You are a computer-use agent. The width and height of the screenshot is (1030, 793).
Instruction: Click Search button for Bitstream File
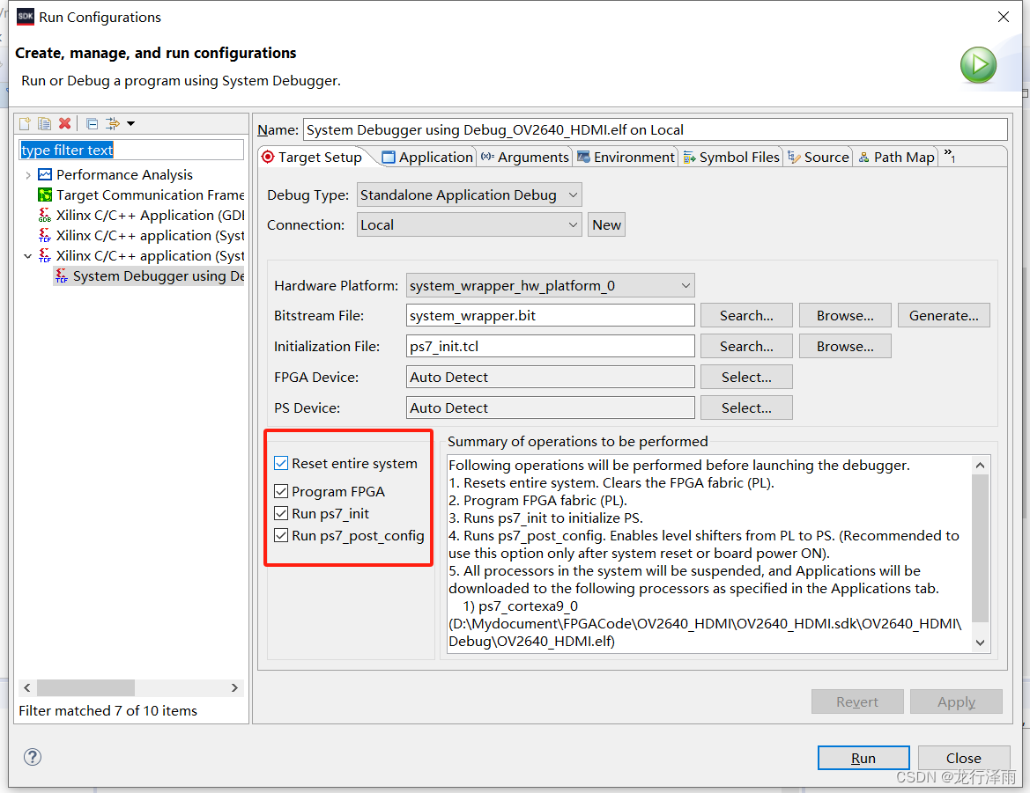[746, 315]
